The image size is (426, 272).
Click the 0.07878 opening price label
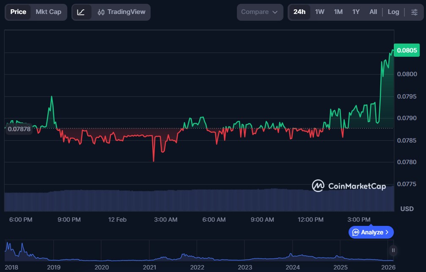click(19, 129)
